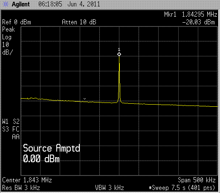The image size is (220, 193).
Task: Select the Ref 0 dBm label
Action: click(x=17, y=22)
